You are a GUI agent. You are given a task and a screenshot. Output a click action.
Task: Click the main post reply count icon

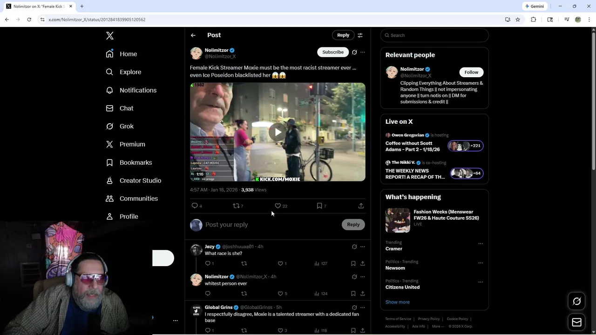[x=195, y=206]
